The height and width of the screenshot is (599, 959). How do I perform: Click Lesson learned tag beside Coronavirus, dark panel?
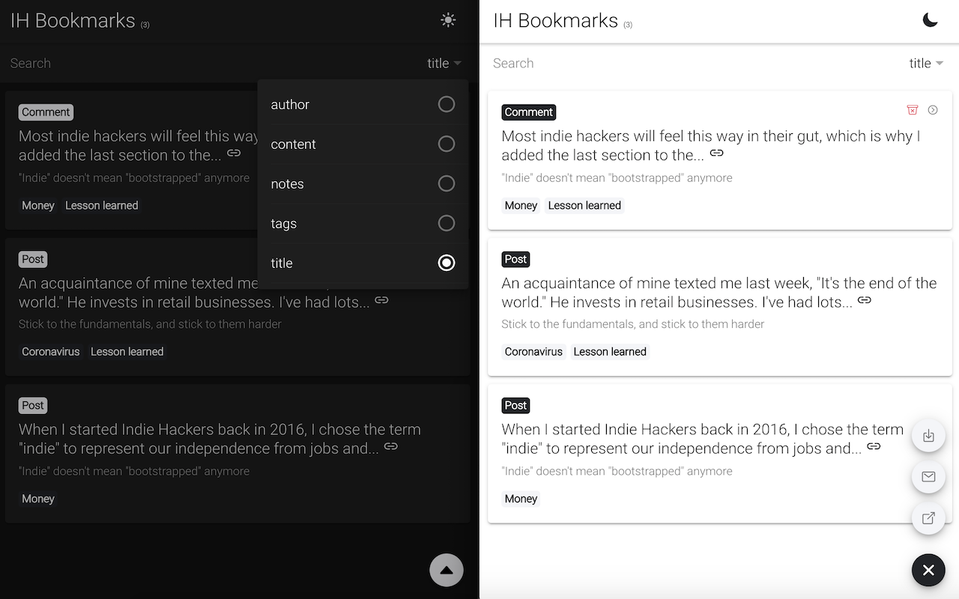pyautogui.click(x=127, y=352)
